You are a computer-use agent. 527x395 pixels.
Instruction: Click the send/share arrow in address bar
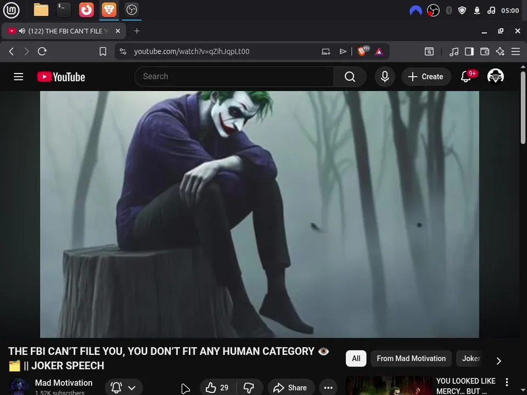[x=343, y=52]
